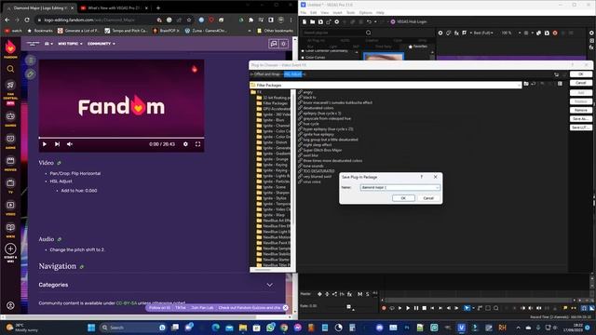Mute the Fandom video player volume
Image resolution: width=596 pixels, height=335 pixels.
(70, 144)
